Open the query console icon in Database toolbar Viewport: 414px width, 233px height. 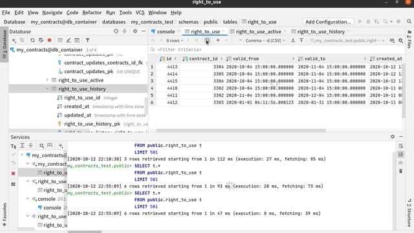(x=77, y=40)
